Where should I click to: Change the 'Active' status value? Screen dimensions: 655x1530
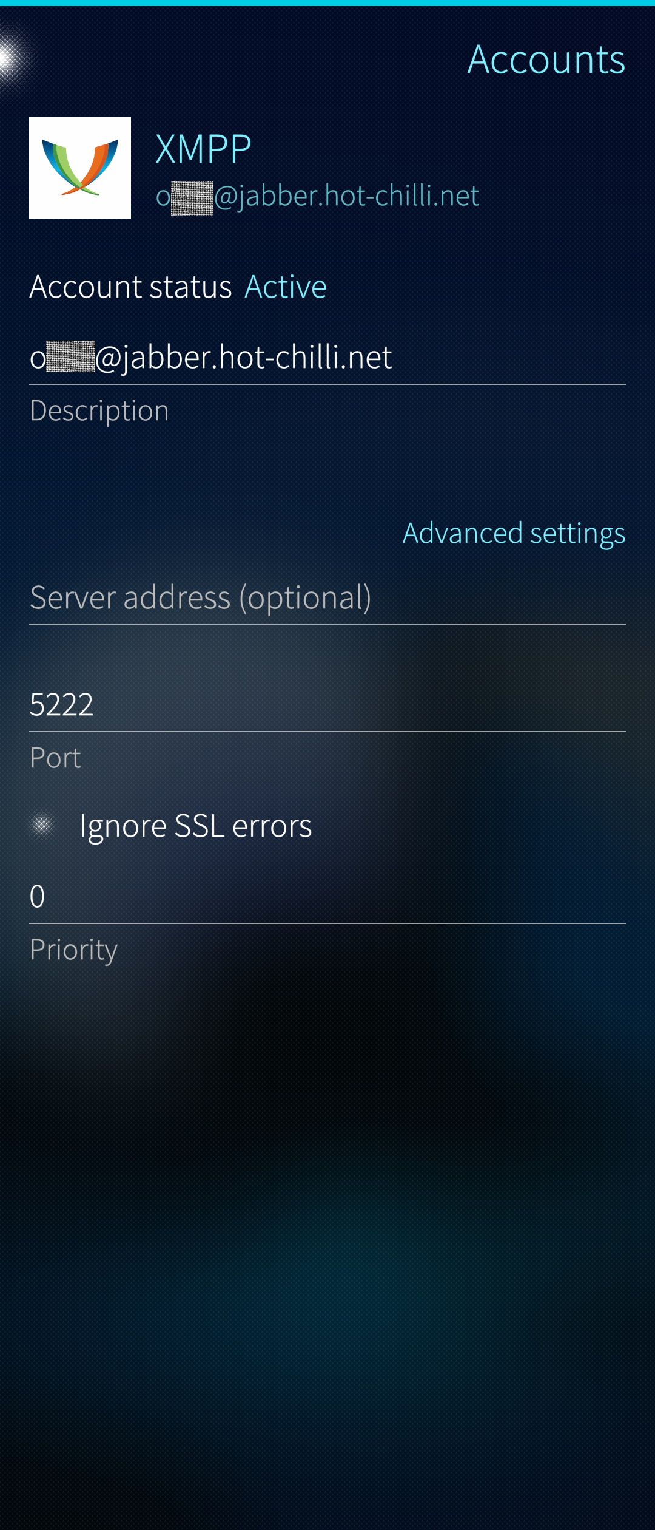pyautogui.click(x=286, y=287)
